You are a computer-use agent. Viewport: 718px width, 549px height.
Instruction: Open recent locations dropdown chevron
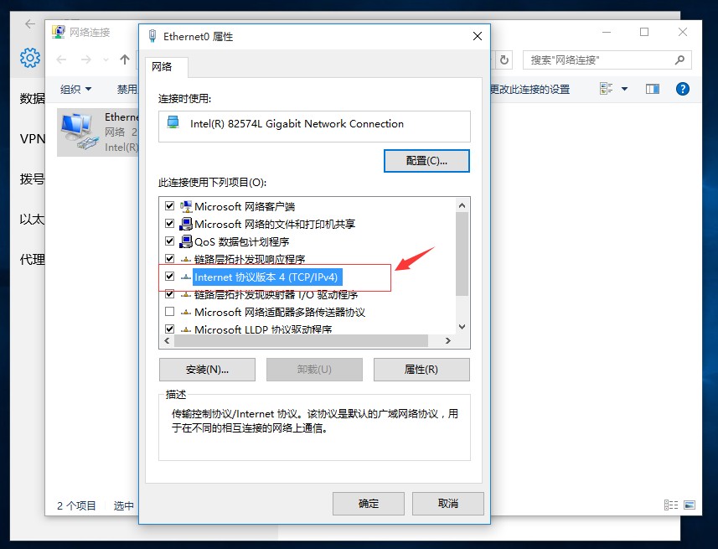pos(106,60)
